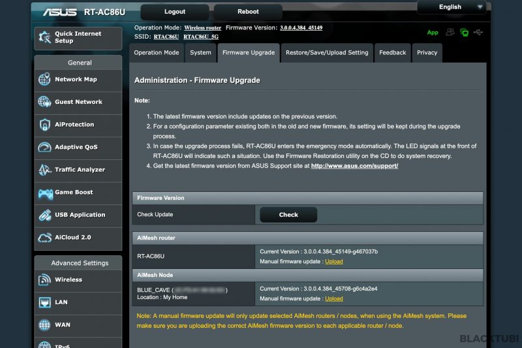The width and height of the screenshot is (522, 348).
Task: Click the green App link
Action: pos(433,32)
